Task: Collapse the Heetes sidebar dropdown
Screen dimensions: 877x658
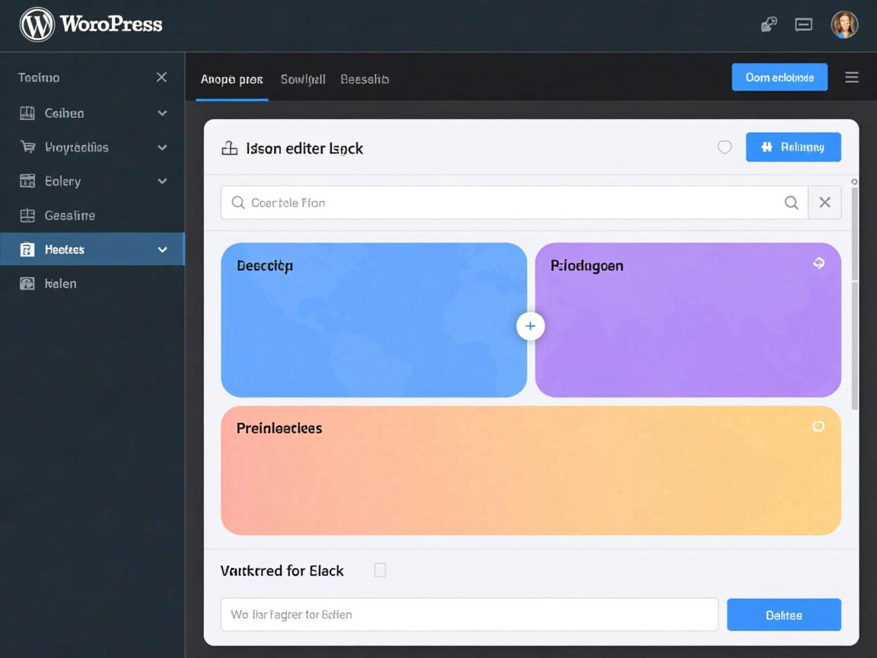Action: (x=162, y=250)
